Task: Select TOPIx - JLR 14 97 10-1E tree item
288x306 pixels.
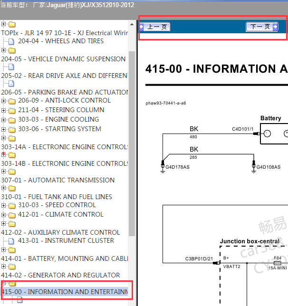Action: pyautogui.click(x=64, y=33)
